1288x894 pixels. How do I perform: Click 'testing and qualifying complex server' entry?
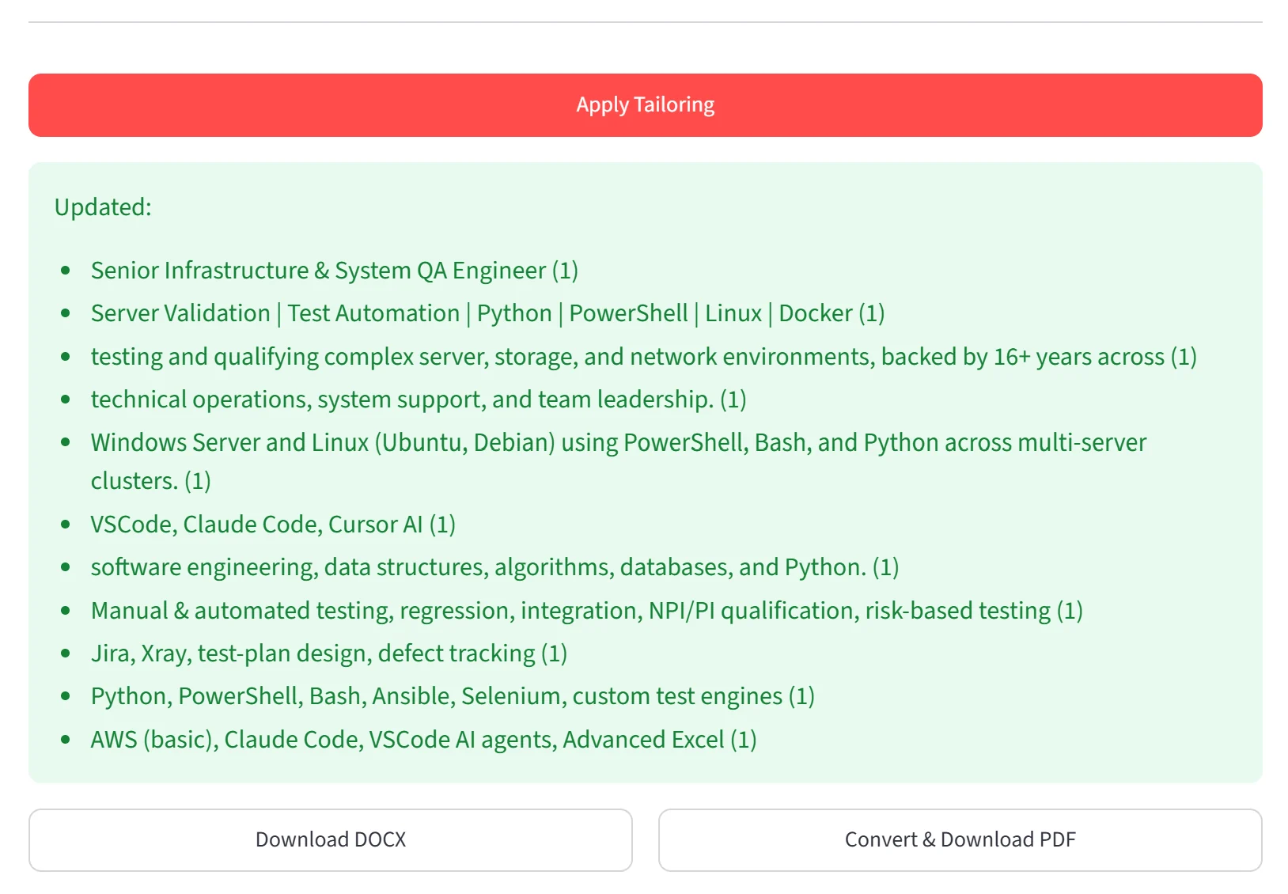coord(643,357)
